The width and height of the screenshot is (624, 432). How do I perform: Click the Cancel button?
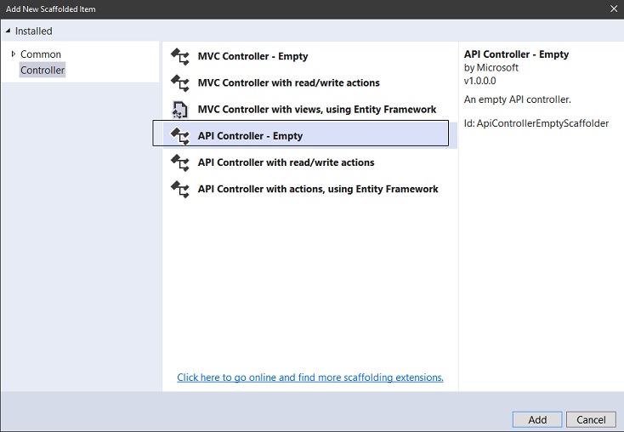[591, 419]
